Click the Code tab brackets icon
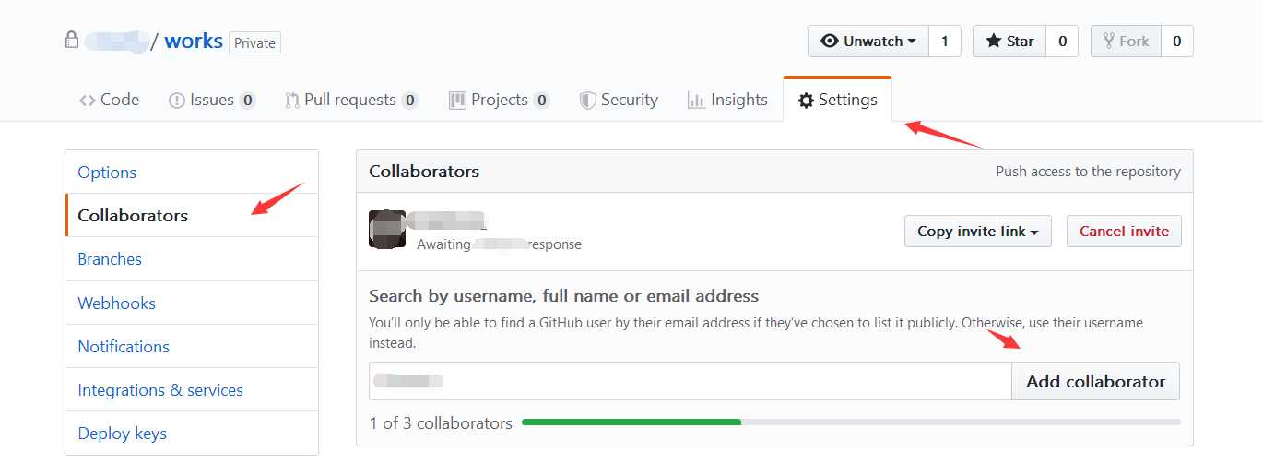 [x=88, y=101]
